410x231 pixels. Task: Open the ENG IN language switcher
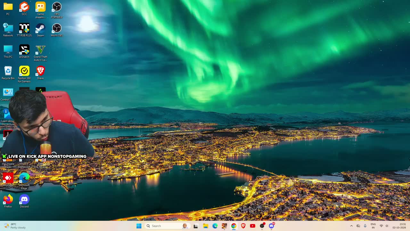click(x=373, y=226)
